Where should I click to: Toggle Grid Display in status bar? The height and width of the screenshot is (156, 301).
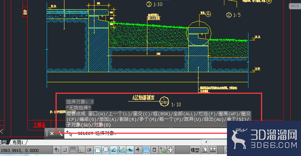pyautogui.click(x=73, y=150)
